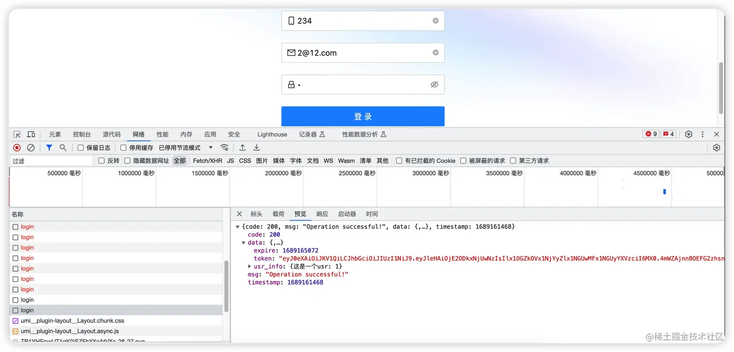Show the 启动器 request tab
Viewport: 734px width, 352px height.
[x=347, y=214]
